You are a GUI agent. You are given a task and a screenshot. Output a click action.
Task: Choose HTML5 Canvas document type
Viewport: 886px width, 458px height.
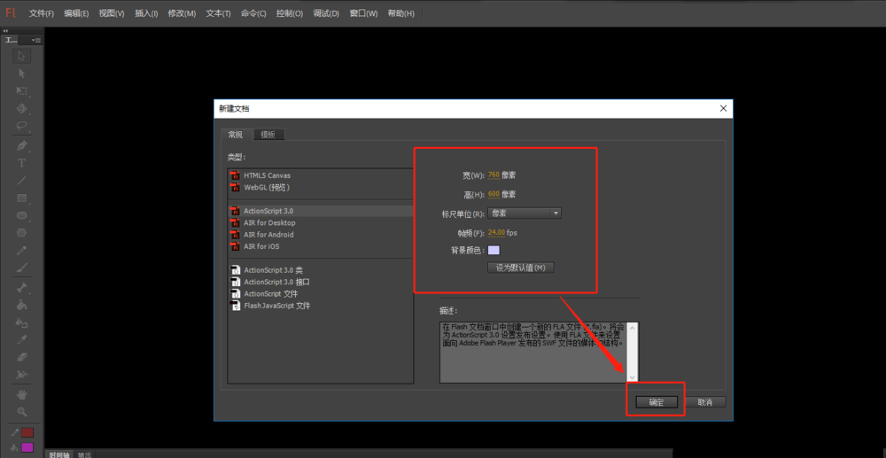321,175
